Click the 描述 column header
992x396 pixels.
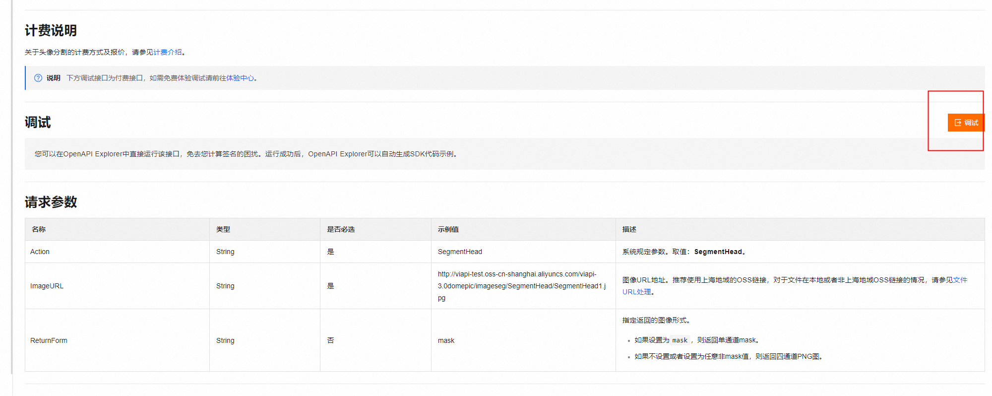629,229
